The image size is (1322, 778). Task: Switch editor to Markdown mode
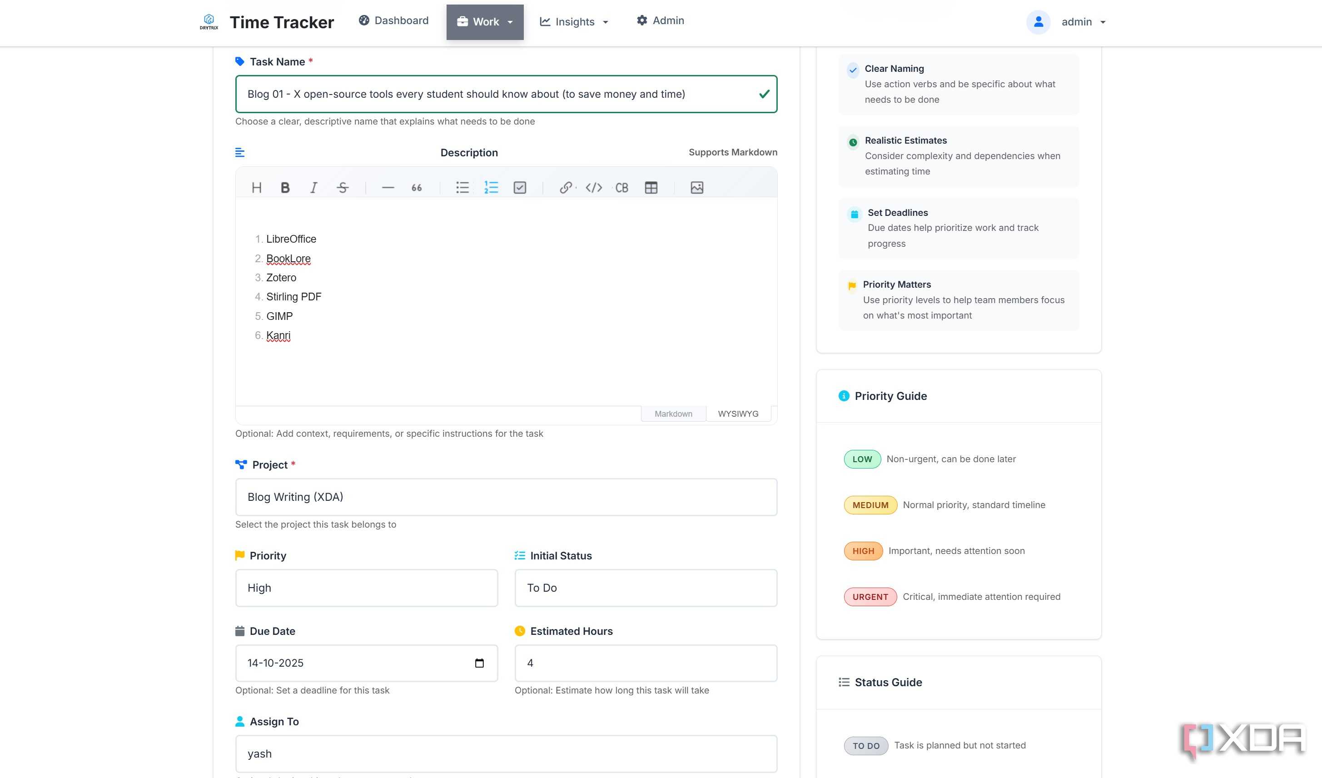coord(673,414)
